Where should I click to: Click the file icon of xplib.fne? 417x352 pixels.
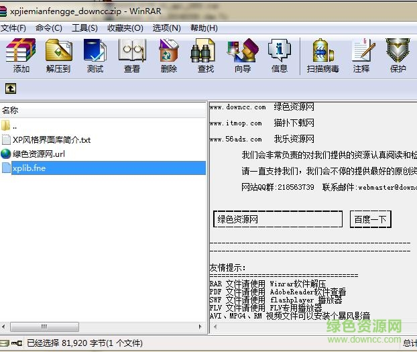point(6,168)
